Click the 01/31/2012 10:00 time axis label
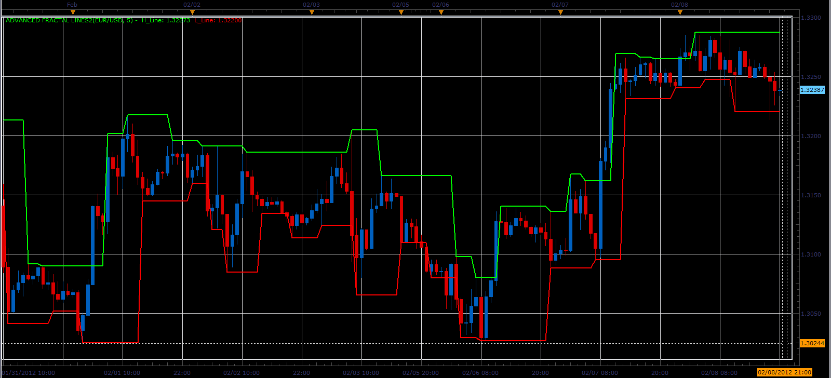This screenshot has width=831, height=378. click(28, 373)
